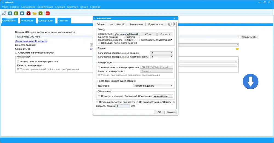Image resolution: width=274 pixels, height=143 pixels.
Task: Click the 'Сохранить в' path field in the dialog
Action: point(127,34)
